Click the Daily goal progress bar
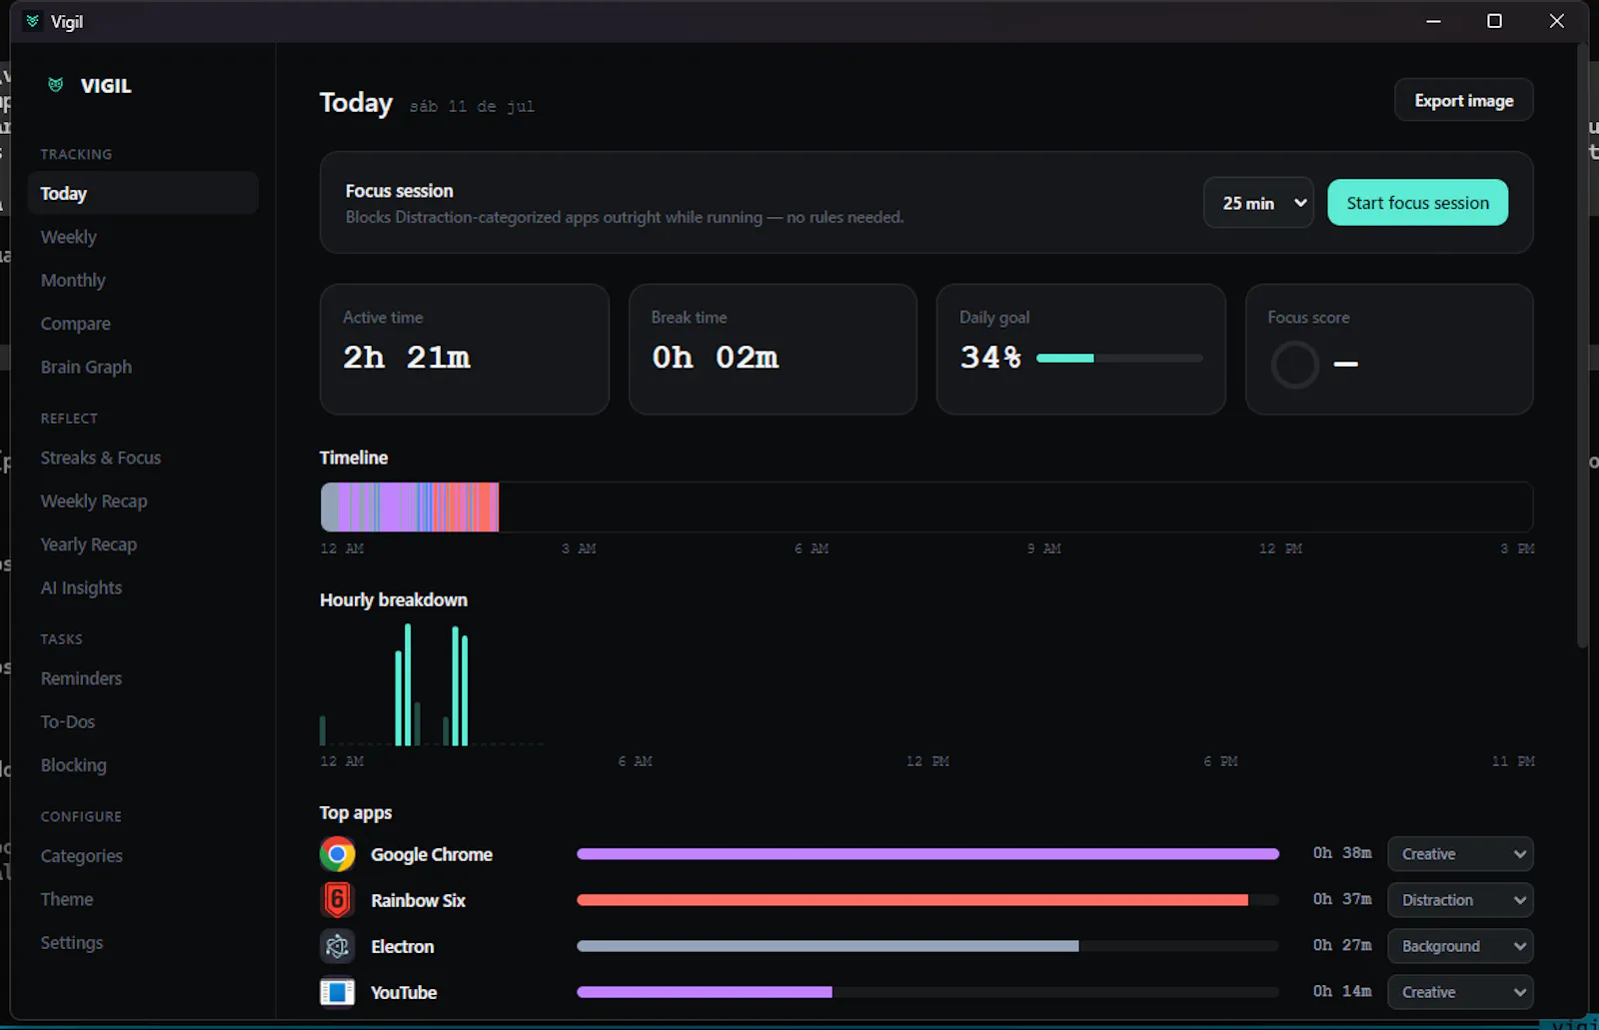The height and width of the screenshot is (1030, 1599). pos(1119,358)
